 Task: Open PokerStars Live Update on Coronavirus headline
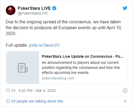coord(83,56)
